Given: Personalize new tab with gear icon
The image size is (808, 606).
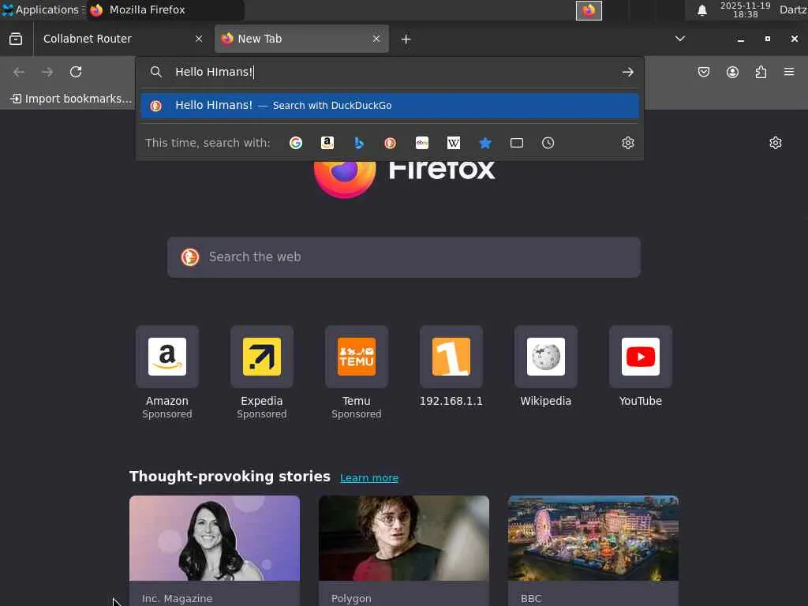Looking at the screenshot, I should 776,143.
